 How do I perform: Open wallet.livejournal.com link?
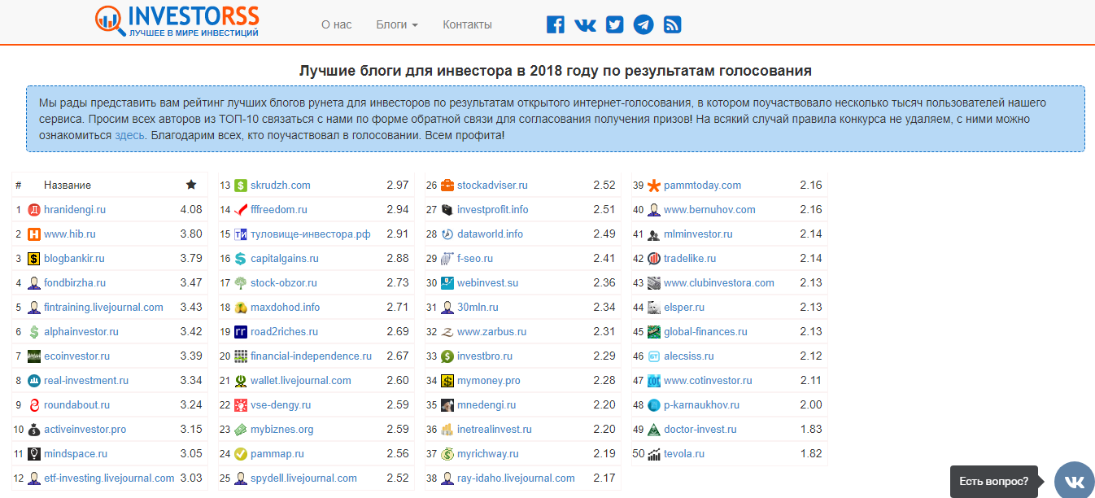301,381
